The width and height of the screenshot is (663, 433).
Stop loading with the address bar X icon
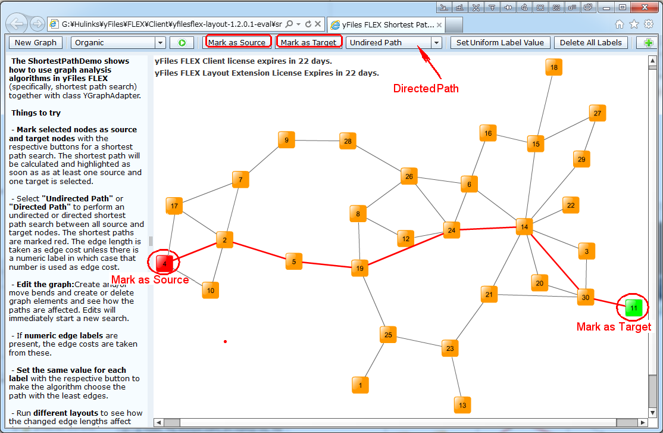click(318, 24)
